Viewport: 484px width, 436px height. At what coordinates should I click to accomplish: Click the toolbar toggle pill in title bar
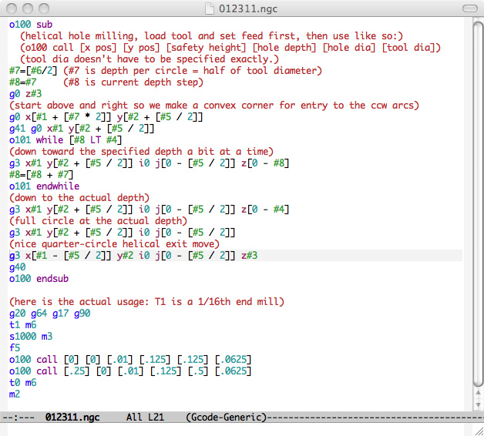[469, 8]
